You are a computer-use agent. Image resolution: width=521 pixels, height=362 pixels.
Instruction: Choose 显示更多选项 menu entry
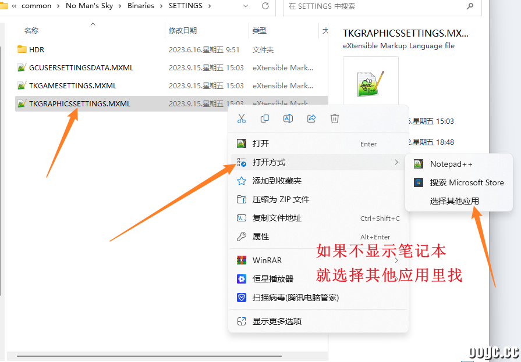coord(318,321)
